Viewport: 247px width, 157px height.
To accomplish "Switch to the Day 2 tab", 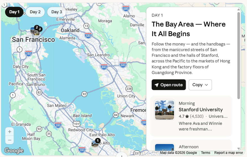I will (35, 12).
